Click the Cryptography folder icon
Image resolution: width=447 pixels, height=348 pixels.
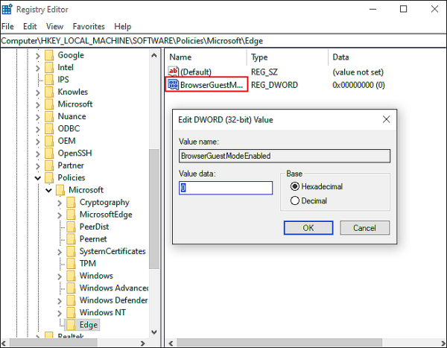71,203
